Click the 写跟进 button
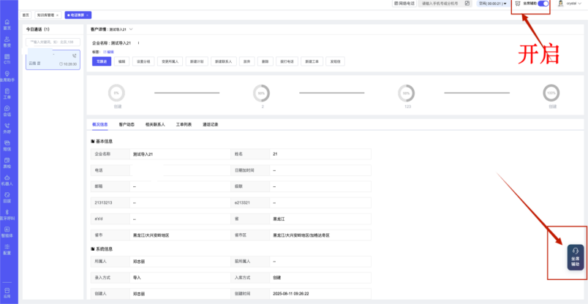Image resolution: width=588 pixels, height=304 pixels. point(102,62)
